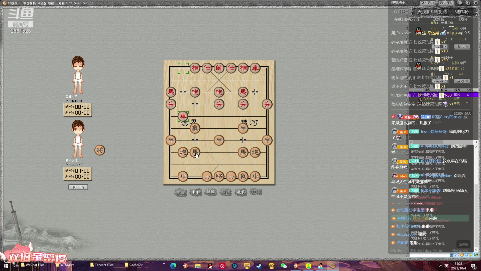The height and width of the screenshot is (271, 481).
Task: Click into the chat message input field
Action: click(430, 255)
